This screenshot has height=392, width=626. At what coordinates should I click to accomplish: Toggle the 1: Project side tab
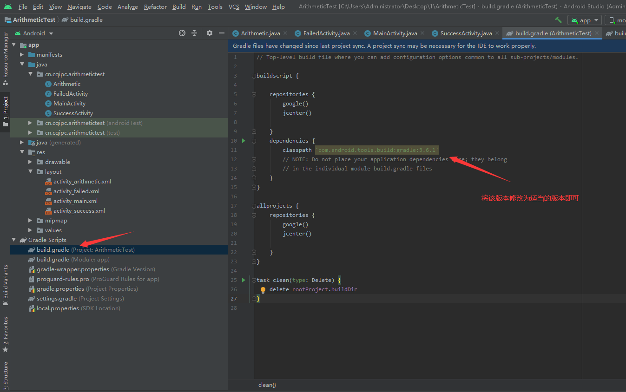[x=5, y=111]
